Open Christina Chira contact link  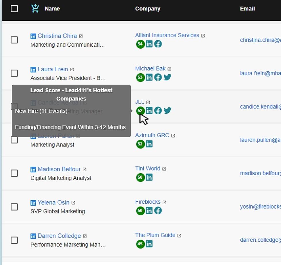[x=57, y=36]
